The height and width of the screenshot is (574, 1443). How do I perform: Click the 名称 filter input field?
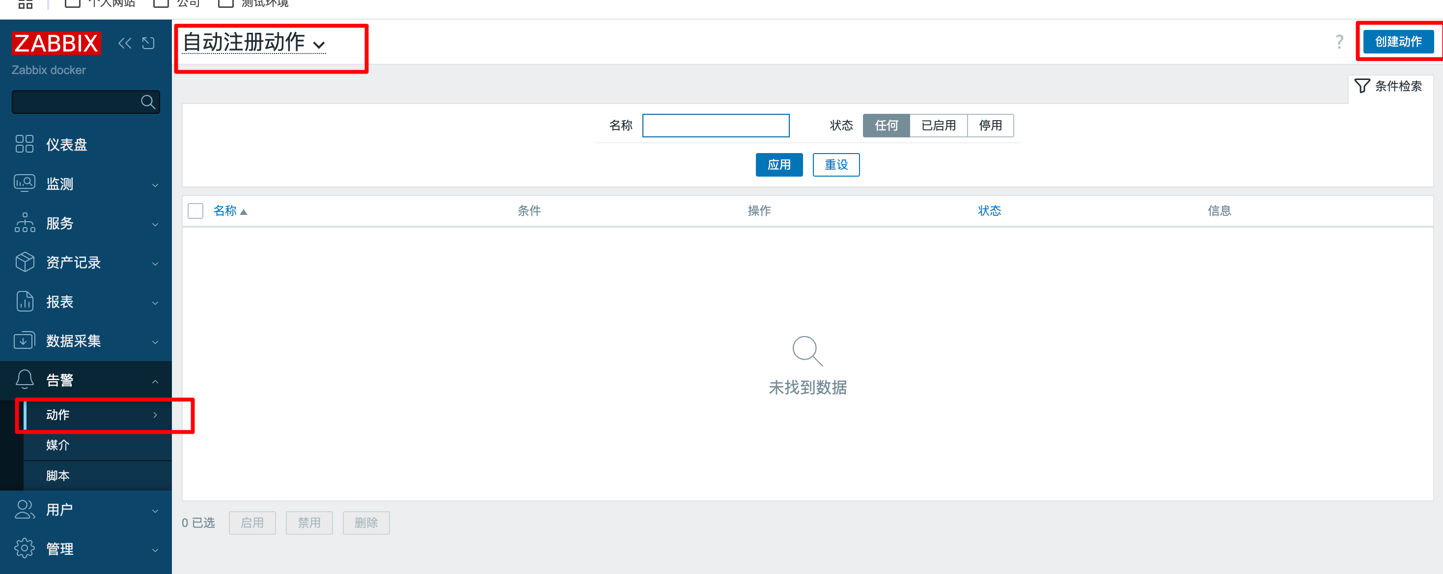715,125
